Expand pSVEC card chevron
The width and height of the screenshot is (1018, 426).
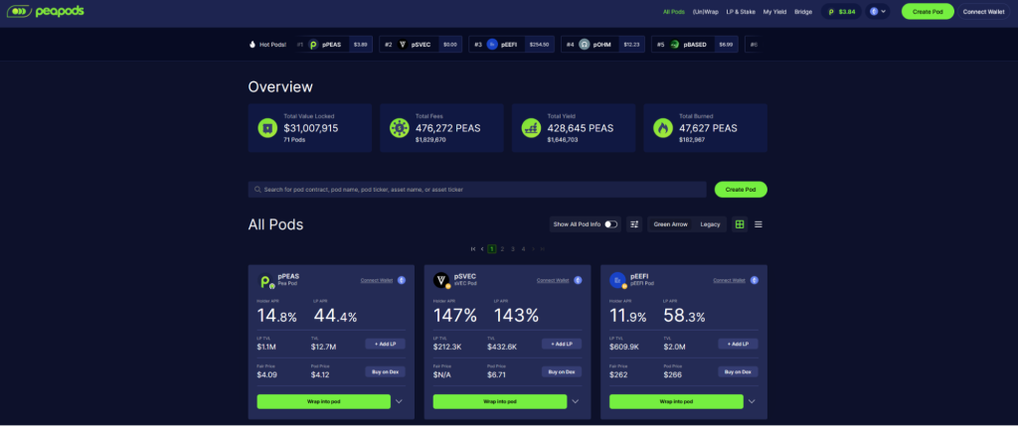tap(576, 401)
